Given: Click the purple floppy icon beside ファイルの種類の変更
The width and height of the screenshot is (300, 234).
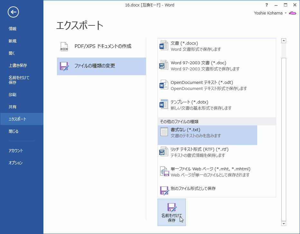Looking at the screenshot, I should coord(64,66).
